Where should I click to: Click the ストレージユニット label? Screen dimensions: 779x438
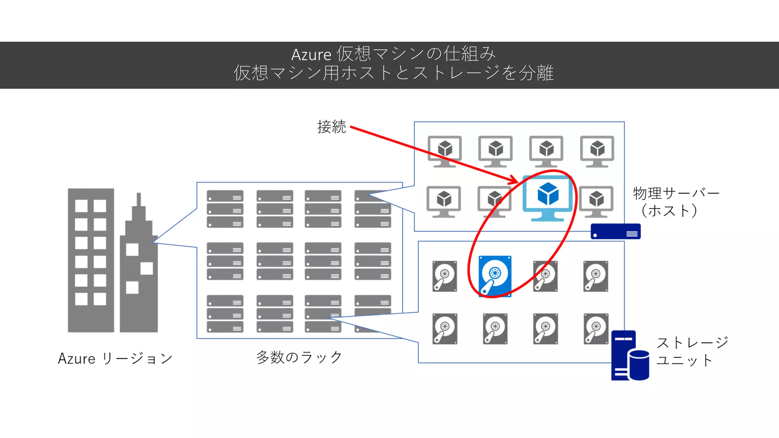[692, 351]
